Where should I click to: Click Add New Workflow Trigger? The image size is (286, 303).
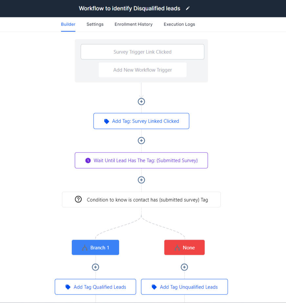[x=143, y=70]
